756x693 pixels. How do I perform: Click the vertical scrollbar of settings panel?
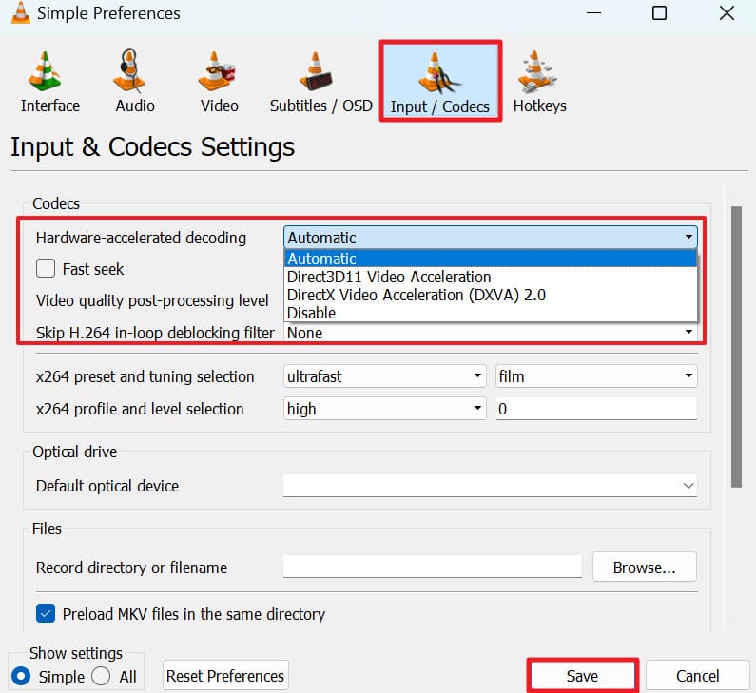click(x=736, y=347)
